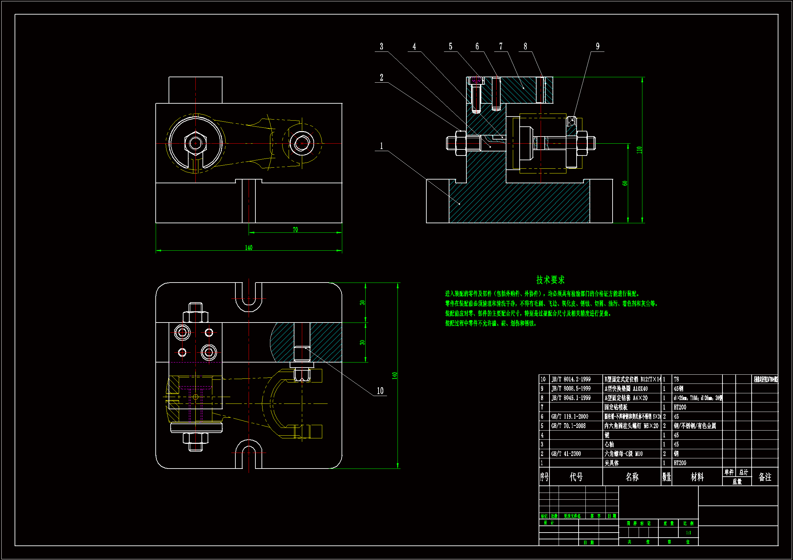Select the vertical 140 dimension beside plan view
793x560 pixels.
click(x=394, y=375)
